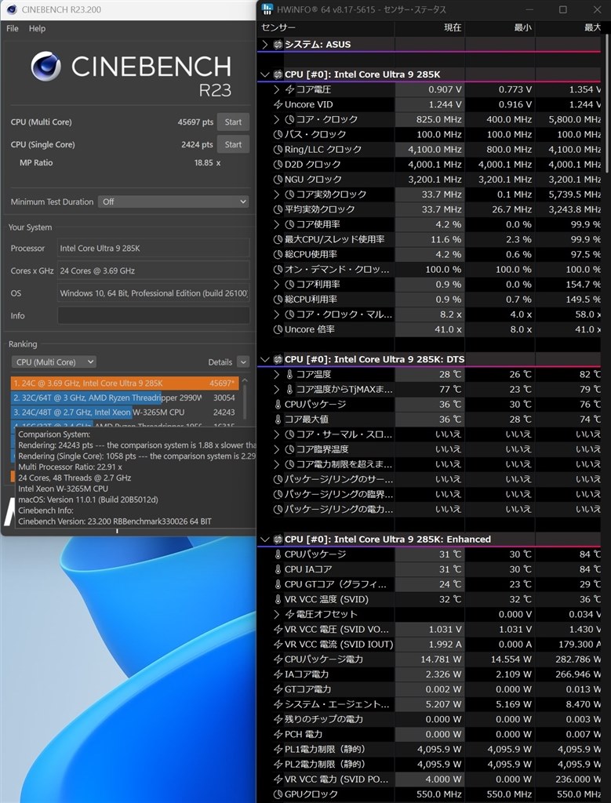The image size is (611, 803).
Task: Click the lightning icon next to PCH 電力
Action: tap(278, 734)
